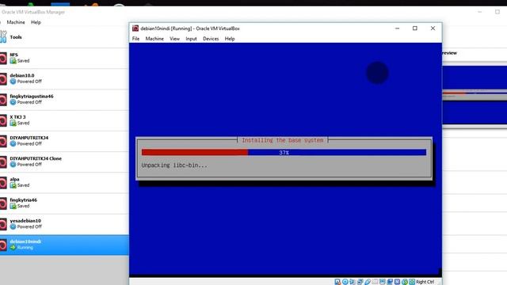Image resolution: width=507 pixels, height=285 pixels.
Task: Click the USB devices icon in VM status bar
Action: [x=368, y=282]
